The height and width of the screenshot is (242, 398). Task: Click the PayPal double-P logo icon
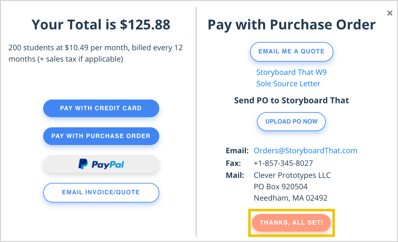83,164
